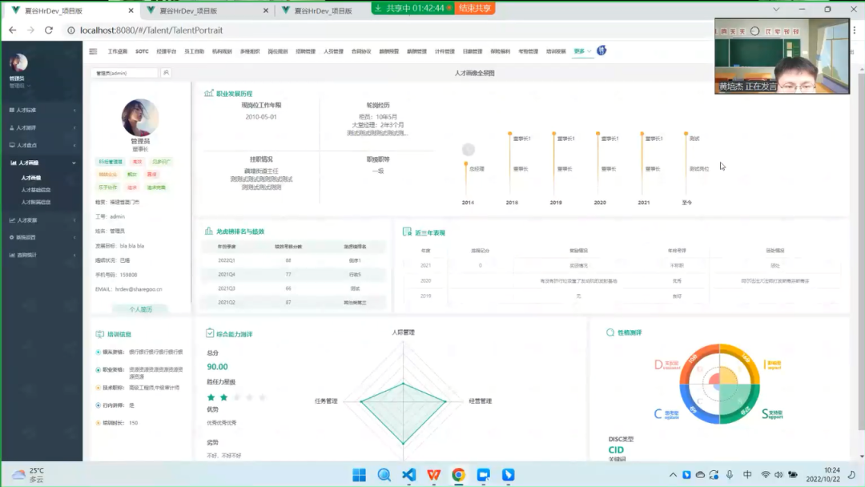865x487 pixels.
Task: Open 招聘管理 in the top navigation
Action: (305, 51)
